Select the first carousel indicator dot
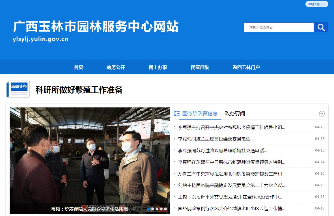The width and height of the screenshot is (334, 216). (x=149, y=209)
